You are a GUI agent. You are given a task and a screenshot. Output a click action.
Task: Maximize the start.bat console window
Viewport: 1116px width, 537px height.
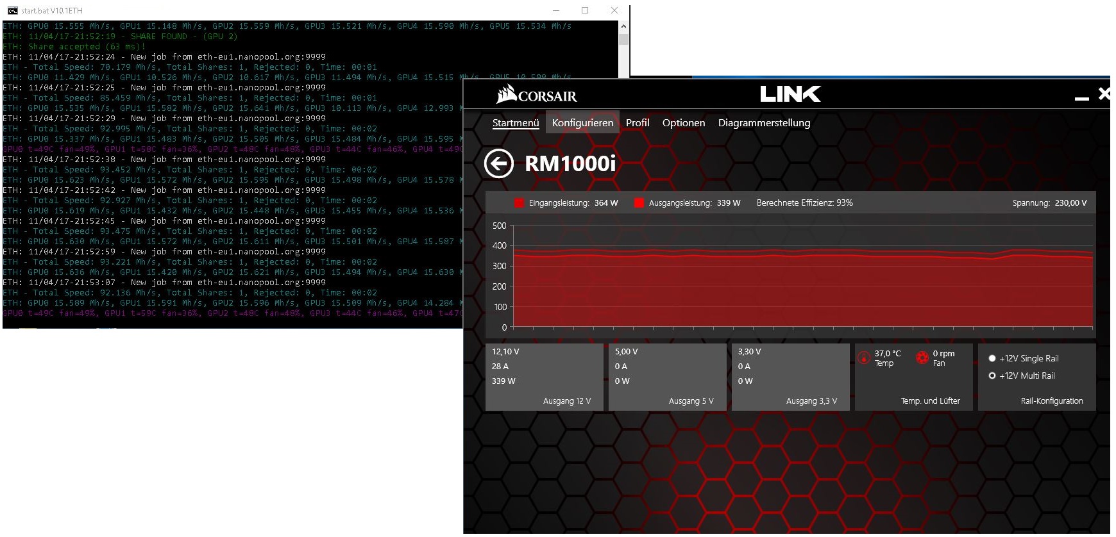(x=585, y=10)
